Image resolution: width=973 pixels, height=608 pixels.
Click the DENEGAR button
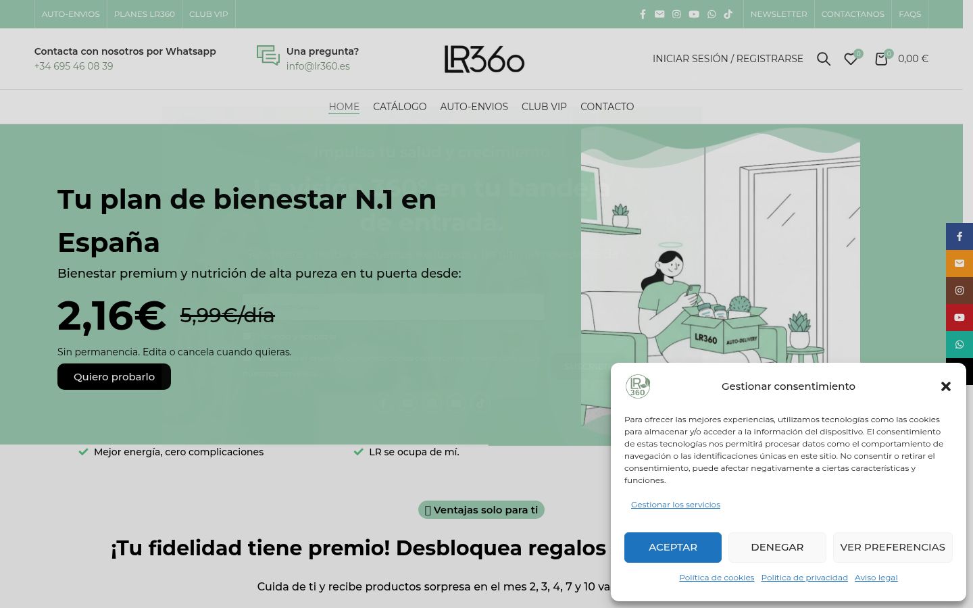point(777,547)
